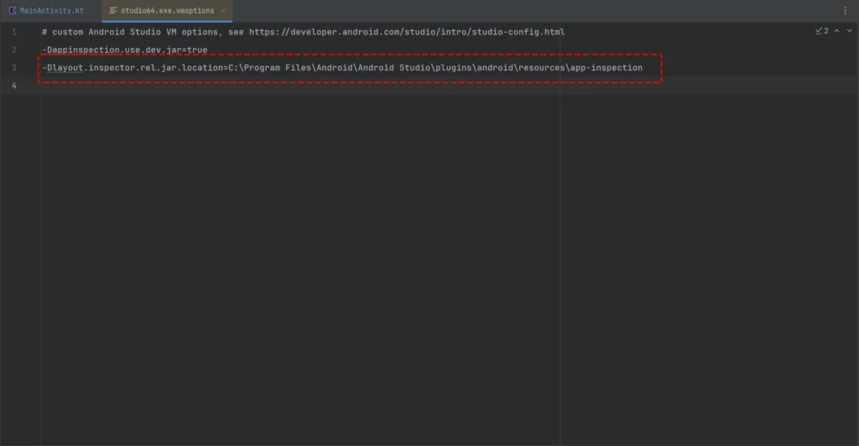Place cursor at 'app-inspection' path ending
Viewport: 859px width, 446px height.
pyautogui.click(x=607, y=68)
